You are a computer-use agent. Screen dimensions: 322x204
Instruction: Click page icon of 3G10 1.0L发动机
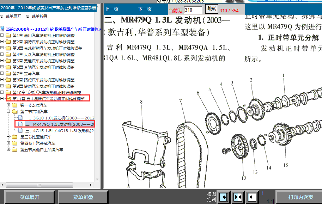tap(20, 118)
